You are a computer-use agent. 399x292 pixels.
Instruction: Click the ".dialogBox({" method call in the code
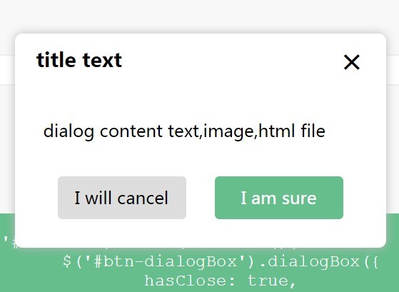319,261
